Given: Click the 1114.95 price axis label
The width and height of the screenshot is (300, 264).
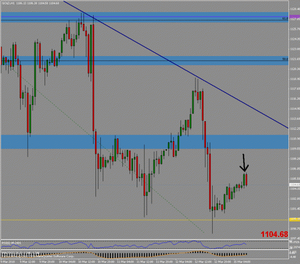Looking at the screenshot, I should point(295,109).
